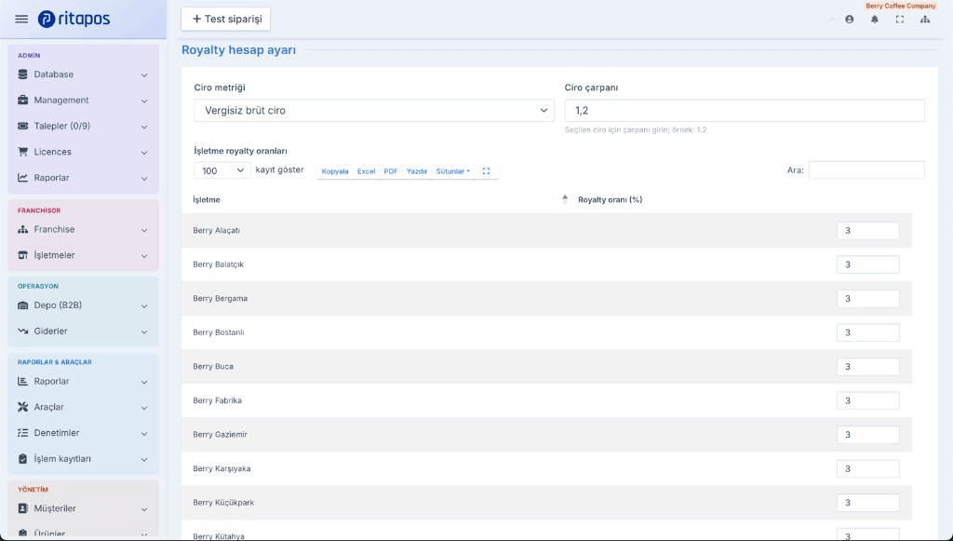The height and width of the screenshot is (541, 953).
Task: Open the 100 records-per-page dropdown
Action: (222, 170)
